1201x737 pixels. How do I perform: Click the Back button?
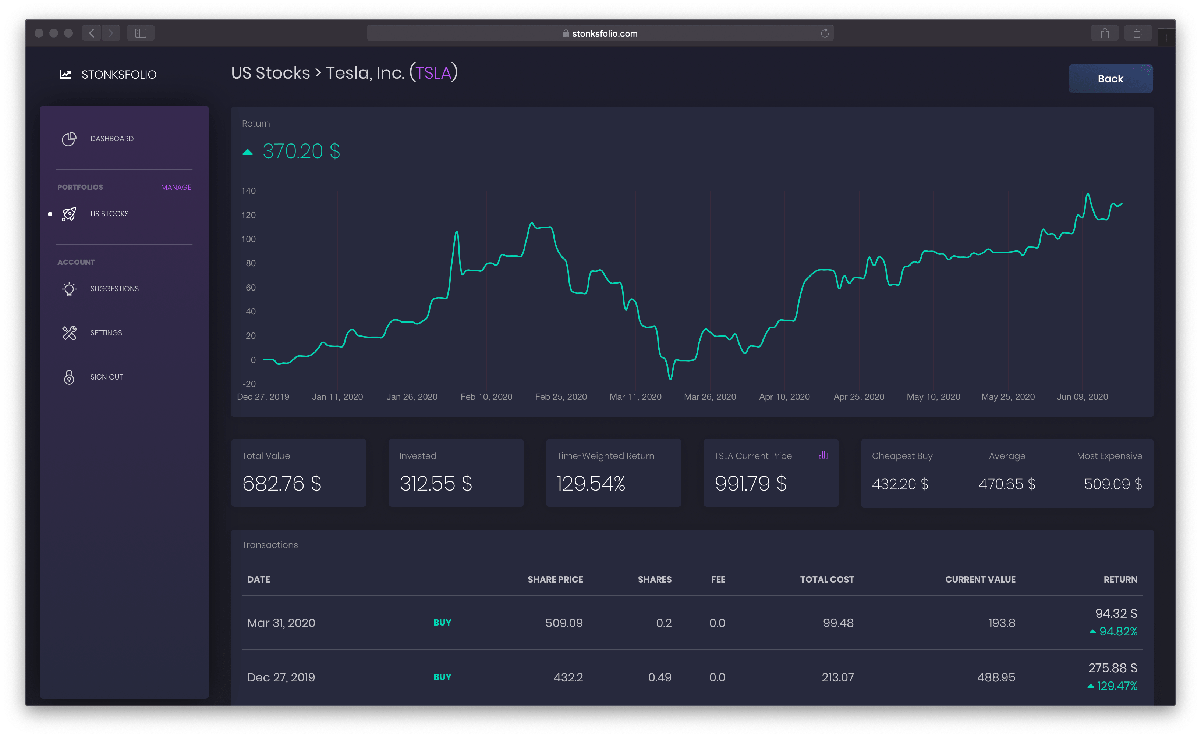[1110, 78]
